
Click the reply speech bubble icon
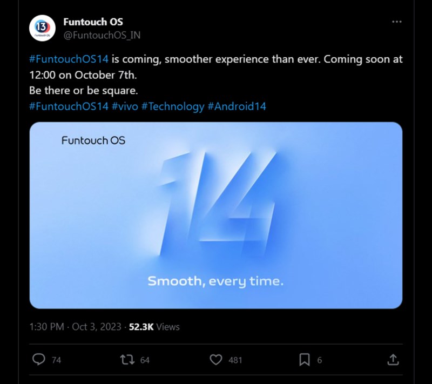[39, 360]
